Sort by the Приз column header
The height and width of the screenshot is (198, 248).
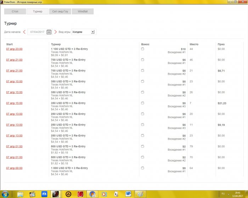coord(221,44)
